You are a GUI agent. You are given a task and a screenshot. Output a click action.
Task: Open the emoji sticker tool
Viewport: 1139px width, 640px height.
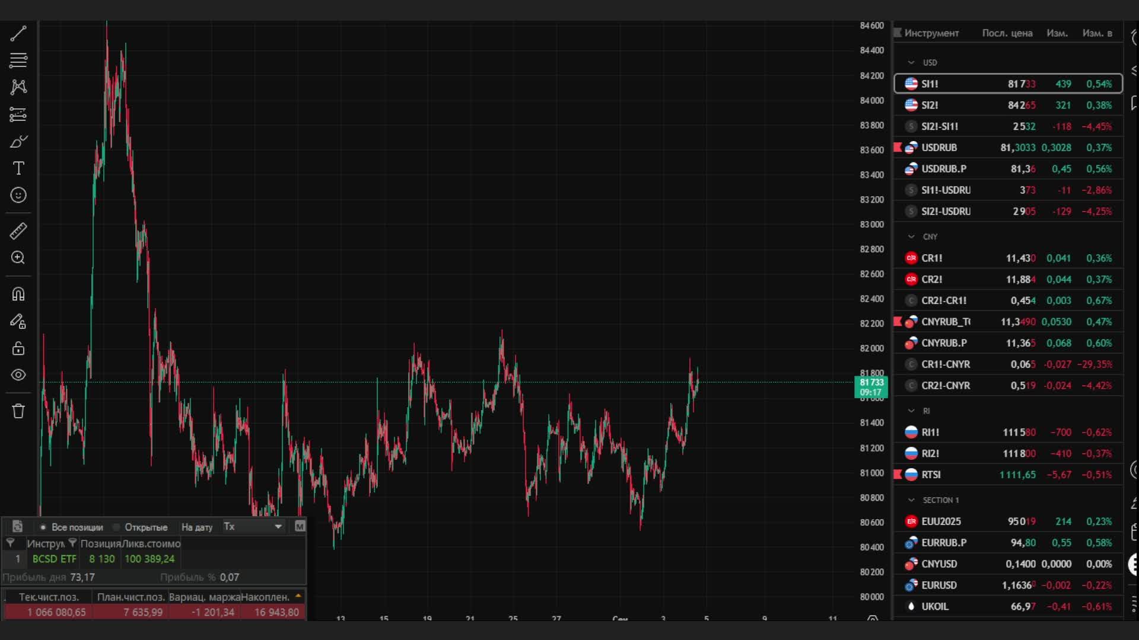pyautogui.click(x=18, y=195)
